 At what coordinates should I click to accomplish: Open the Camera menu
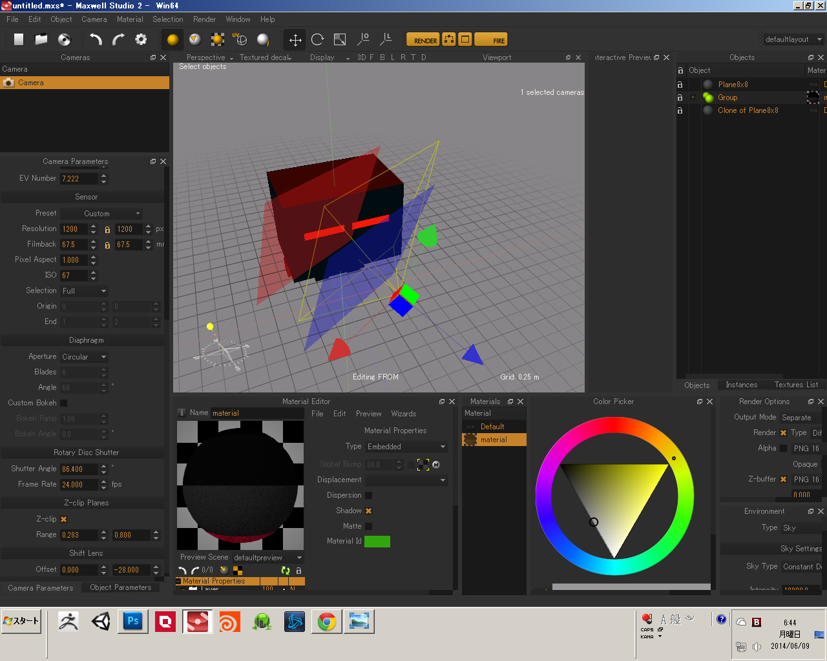click(x=94, y=19)
